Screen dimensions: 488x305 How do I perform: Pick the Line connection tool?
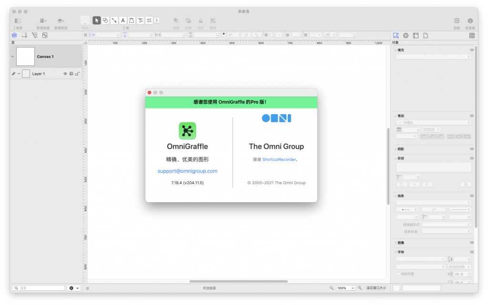coord(114,20)
